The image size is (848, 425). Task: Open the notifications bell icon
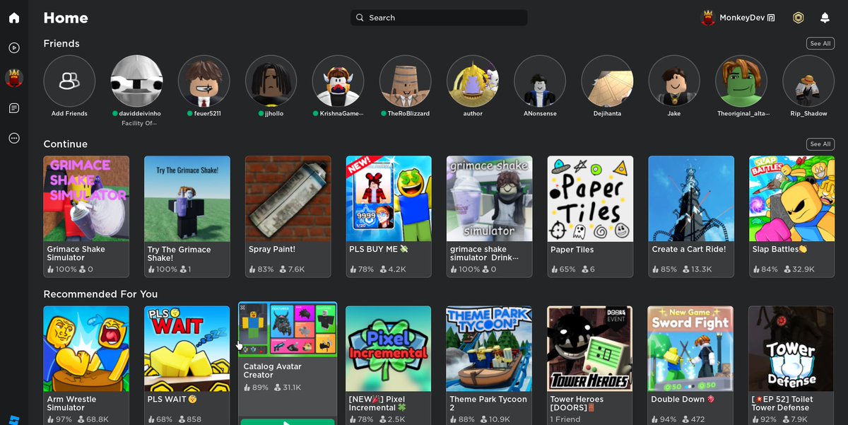[x=825, y=18]
